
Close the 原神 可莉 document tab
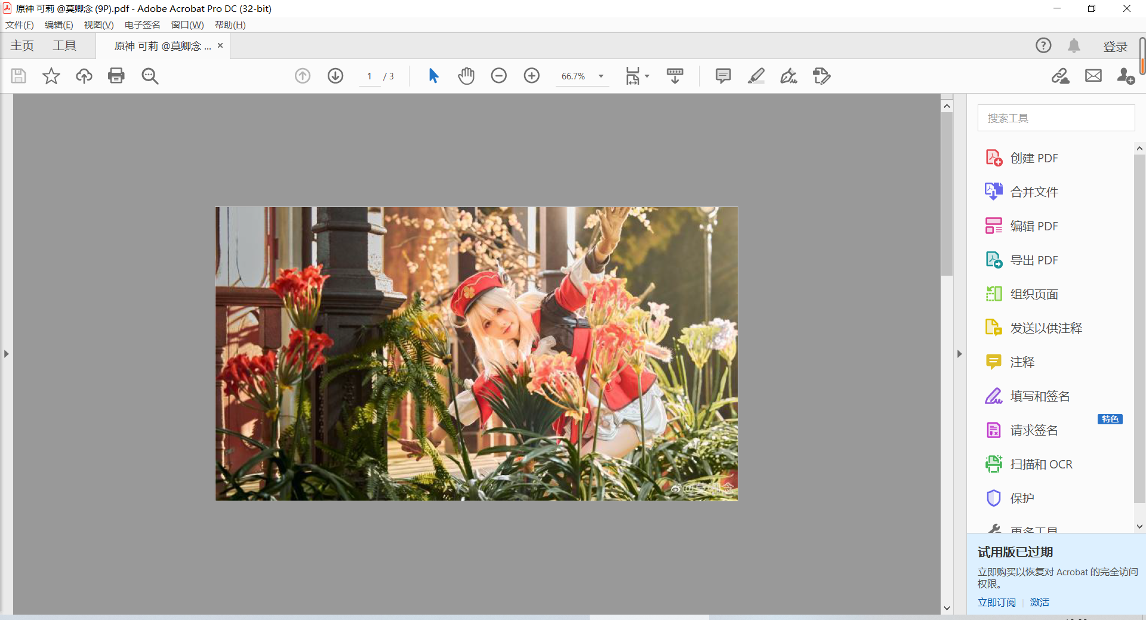[x=220, y=45]
